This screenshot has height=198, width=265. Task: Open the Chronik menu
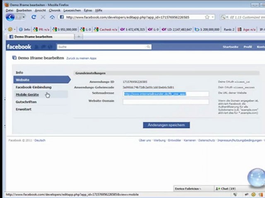(x=55, y=10)
